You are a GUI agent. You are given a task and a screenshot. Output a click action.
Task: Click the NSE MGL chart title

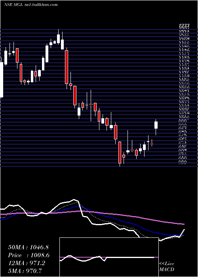point(30,5)
